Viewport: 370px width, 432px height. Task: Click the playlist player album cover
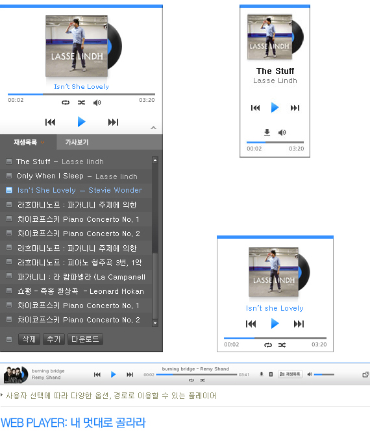[77, 46]
